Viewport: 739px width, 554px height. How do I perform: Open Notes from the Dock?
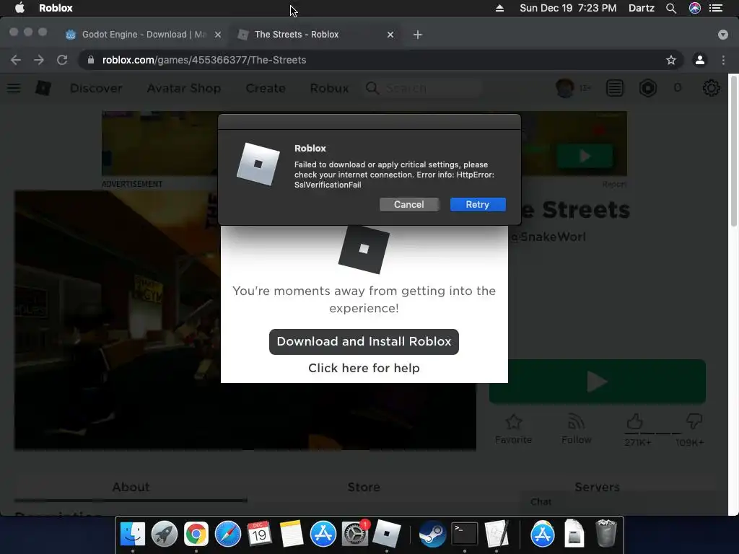[x=292, y=534]
